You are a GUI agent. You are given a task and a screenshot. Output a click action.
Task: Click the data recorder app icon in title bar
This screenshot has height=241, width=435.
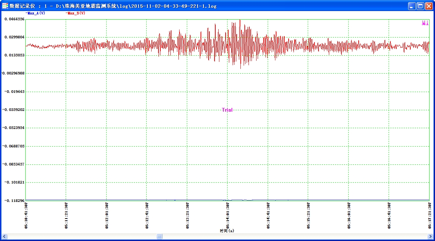5,6
